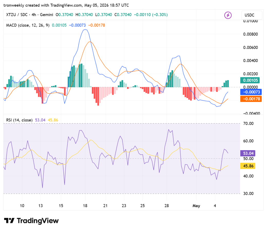Click the 0.00600 MACD axis label
This screenshot has height=231, width=267.
pyautogui.click(x=250, y=47)
